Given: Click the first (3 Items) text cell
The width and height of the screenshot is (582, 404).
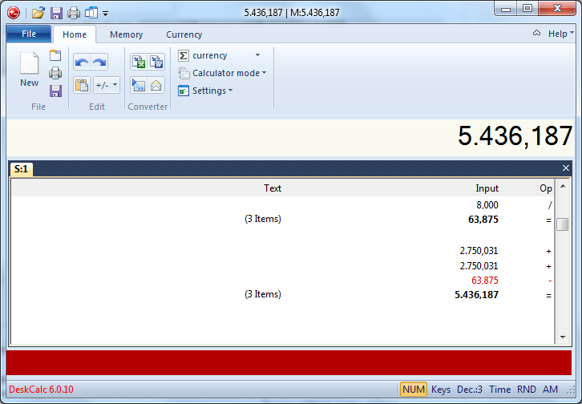Looking at the screenshot, I should click(x=263, y=219).
